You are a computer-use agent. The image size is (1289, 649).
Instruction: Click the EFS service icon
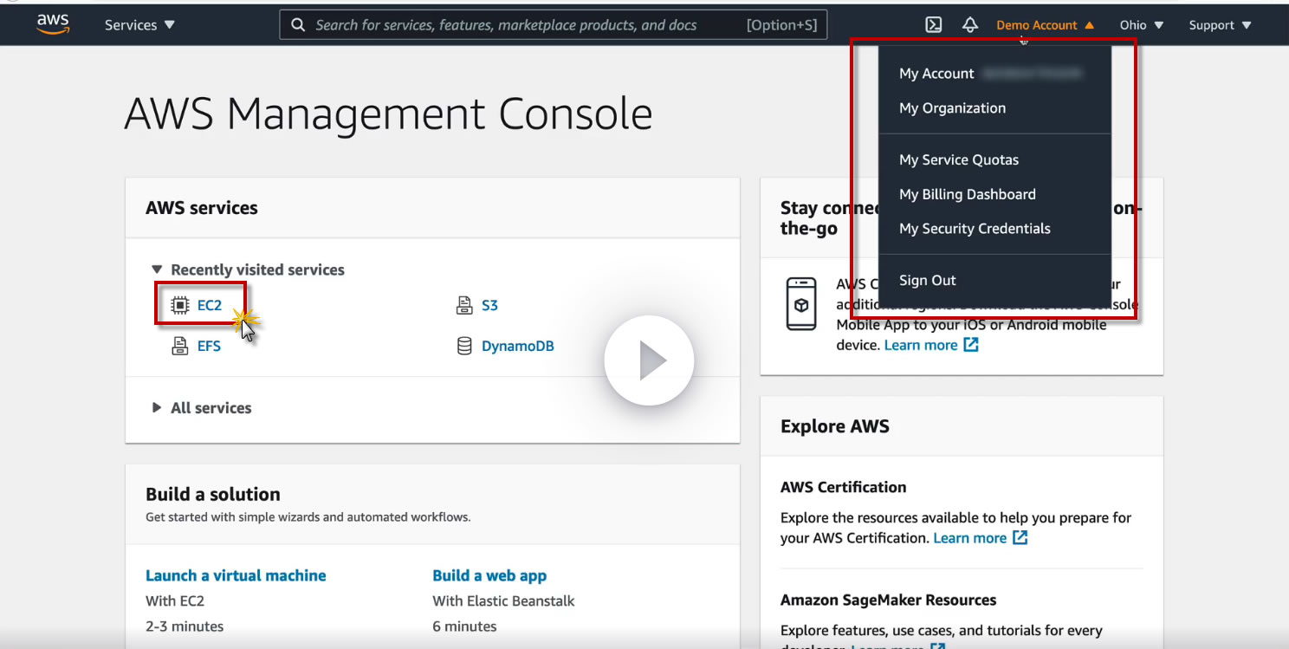180,347
